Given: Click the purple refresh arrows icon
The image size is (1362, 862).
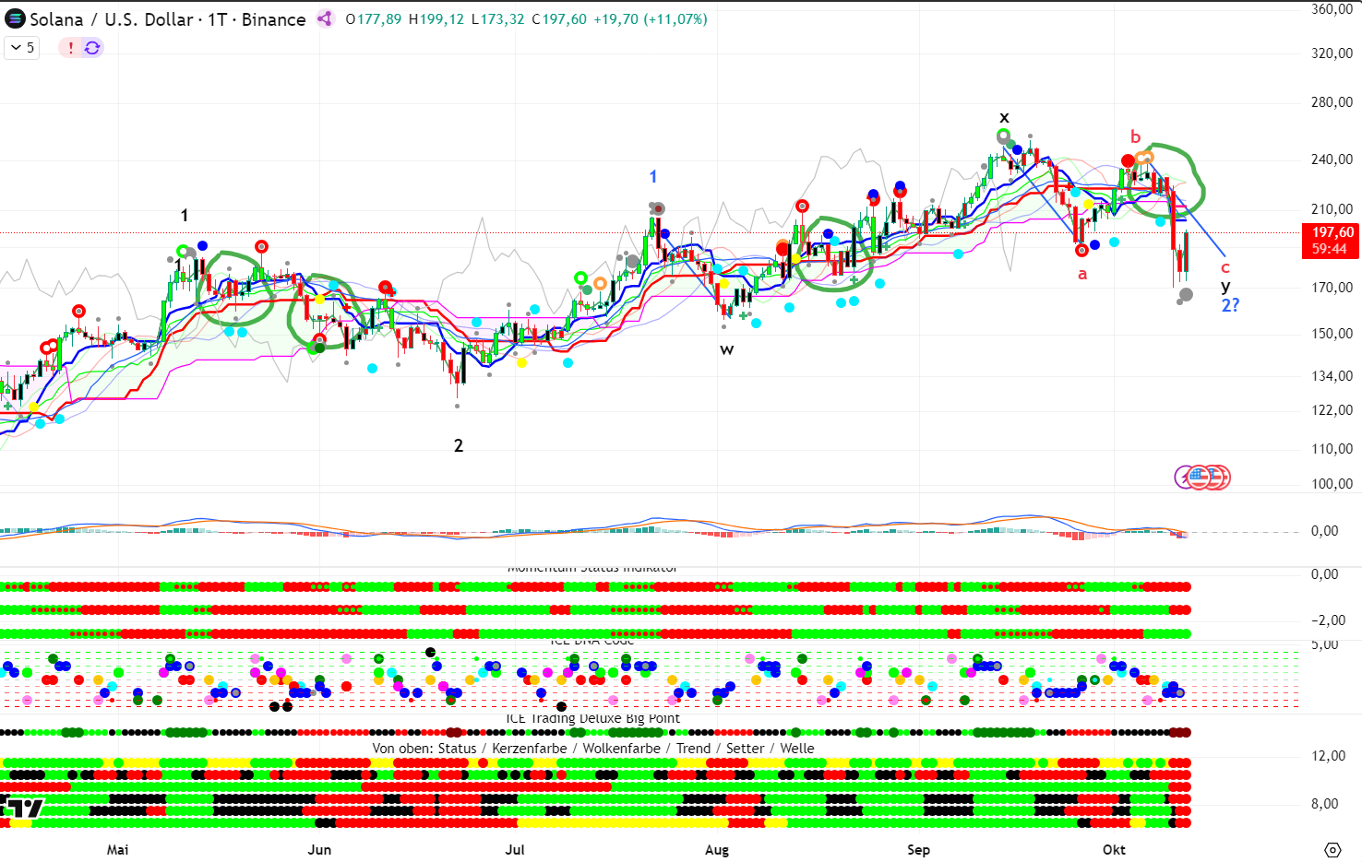Looking at the screenshot, I should 92,48.
